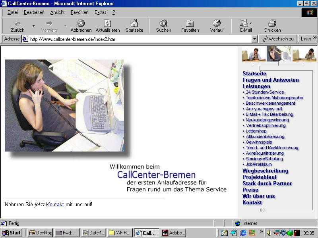The image size is (318, 238).
Task: Open the Startseite home button
Action: click(x=134, y=26)
